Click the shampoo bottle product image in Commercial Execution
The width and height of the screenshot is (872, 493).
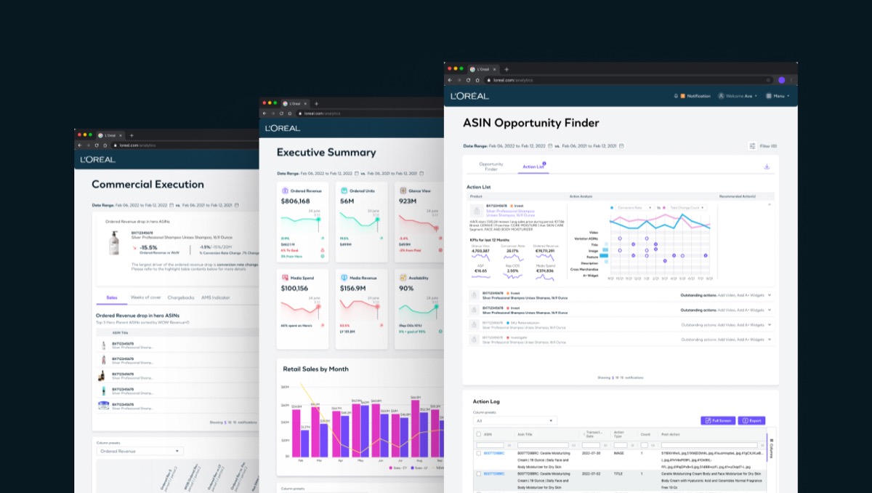point(114,242)
